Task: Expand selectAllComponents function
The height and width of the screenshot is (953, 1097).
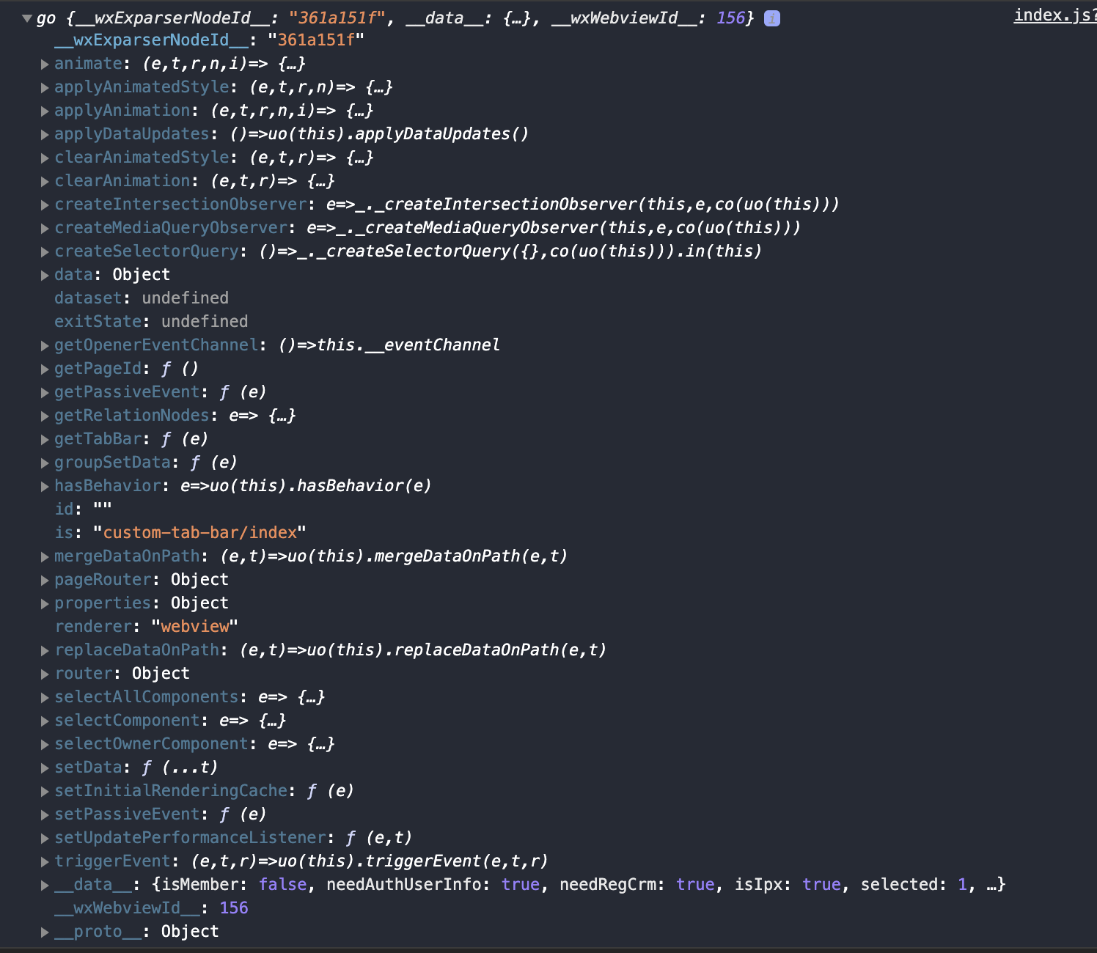Action: [x=45, y=698]
